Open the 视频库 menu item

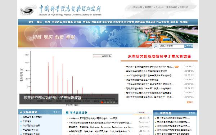[184, 22]
